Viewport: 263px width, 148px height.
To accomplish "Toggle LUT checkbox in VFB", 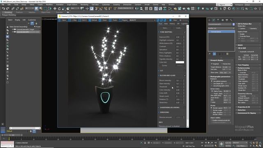I will coord(185,71).
